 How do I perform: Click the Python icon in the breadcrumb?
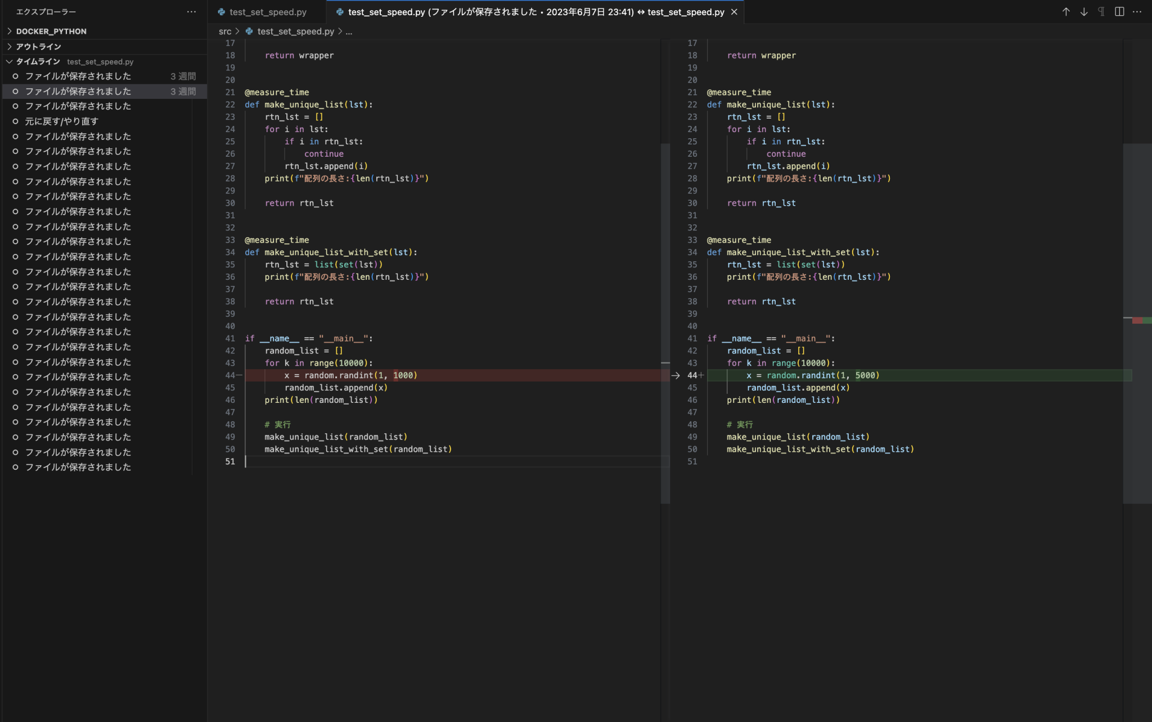(249, 31)
